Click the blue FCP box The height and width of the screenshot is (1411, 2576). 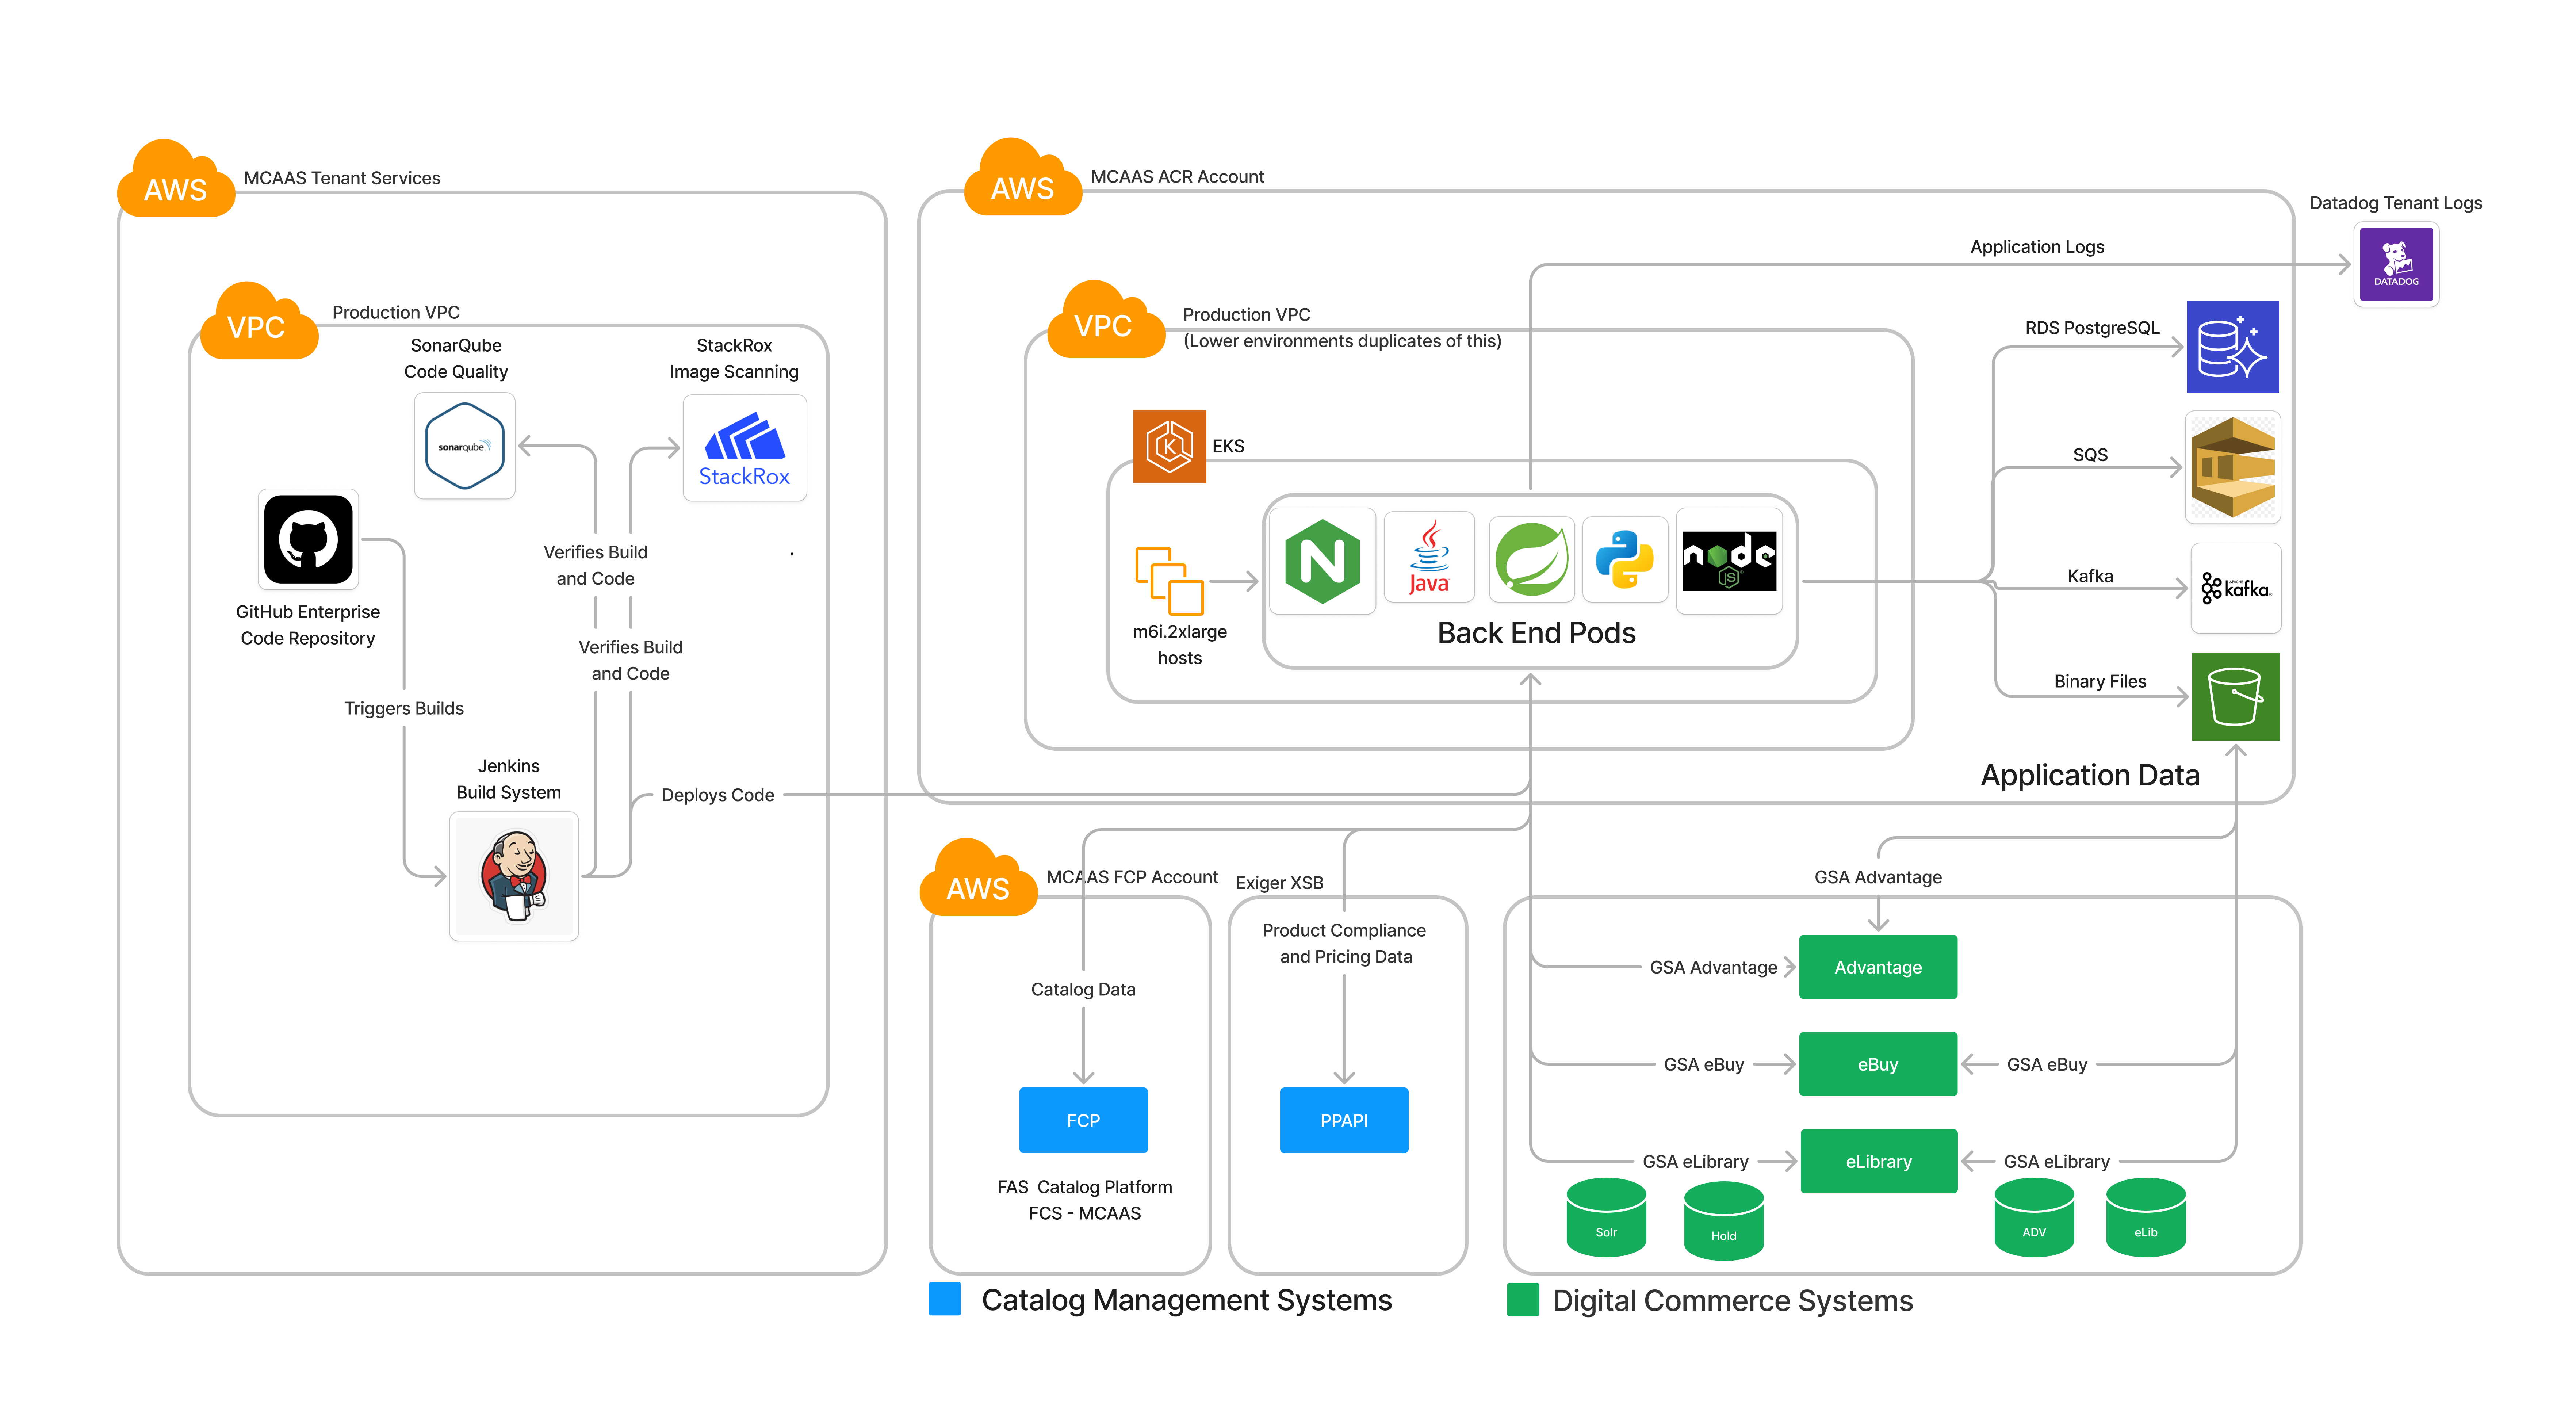tap(1083, 1120)
